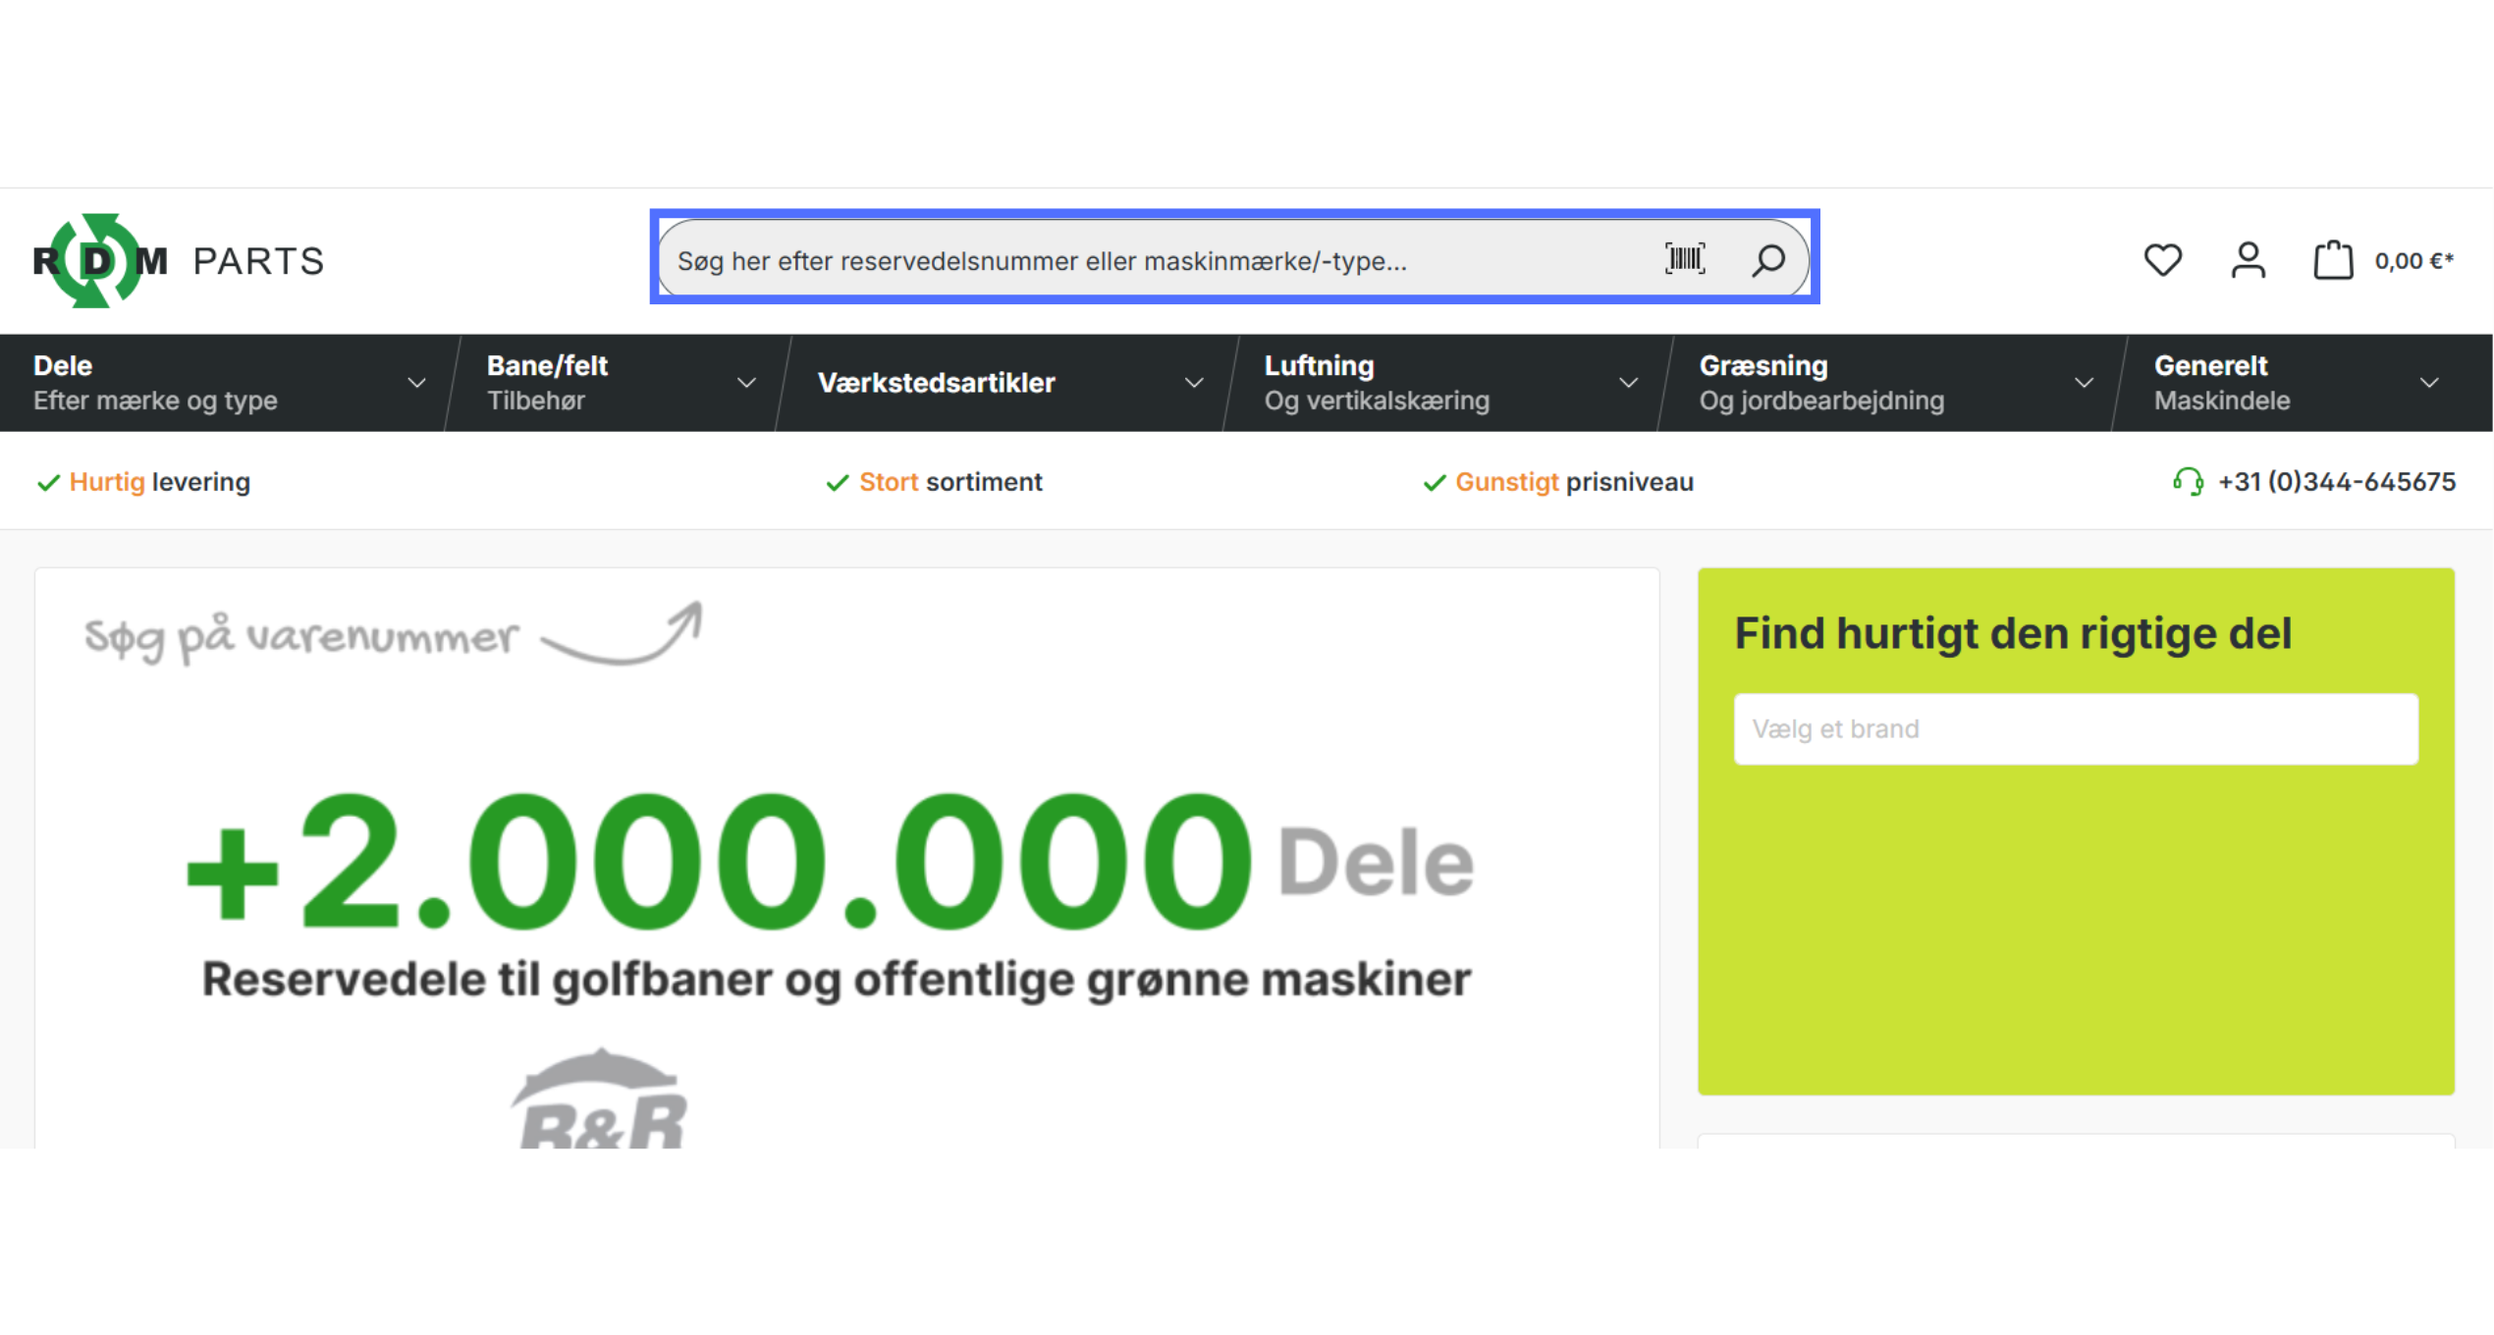Click the barcode scanner icon in search bar

click(x=1685, y=259)
